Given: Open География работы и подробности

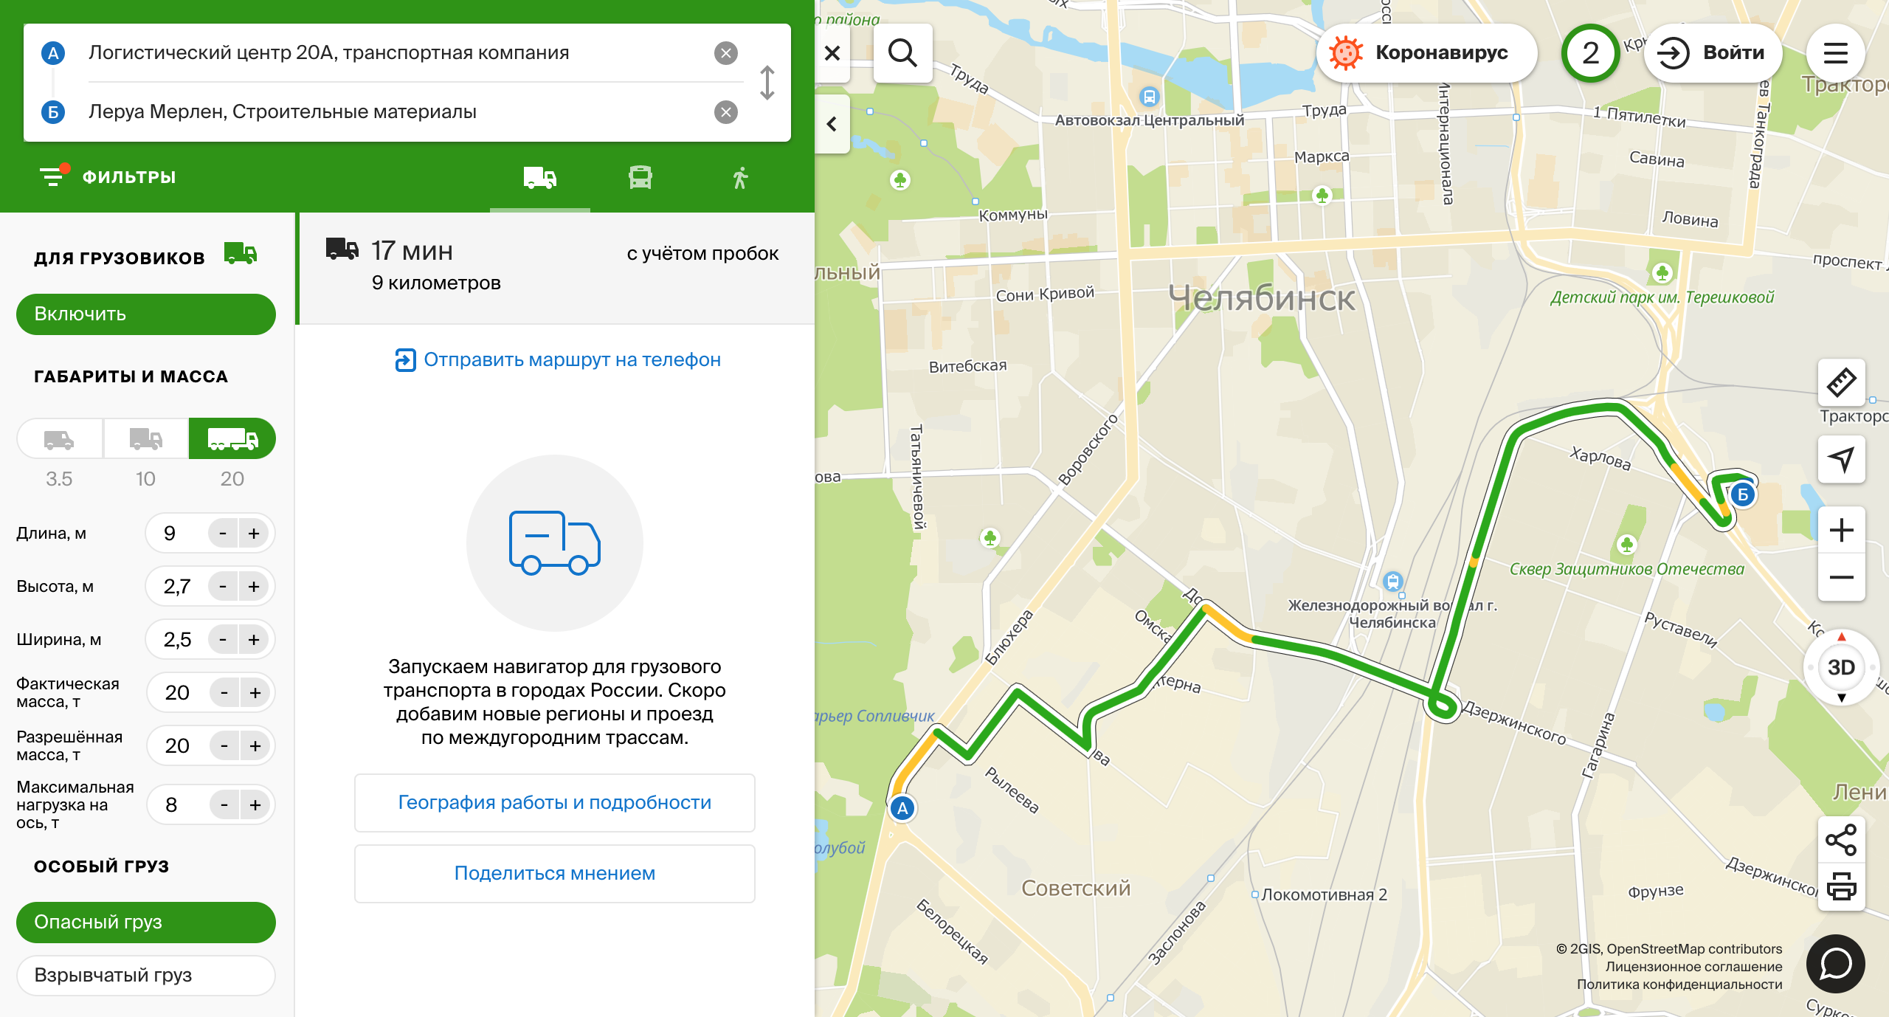Looking at the screenshot, I should coord(555,803).
